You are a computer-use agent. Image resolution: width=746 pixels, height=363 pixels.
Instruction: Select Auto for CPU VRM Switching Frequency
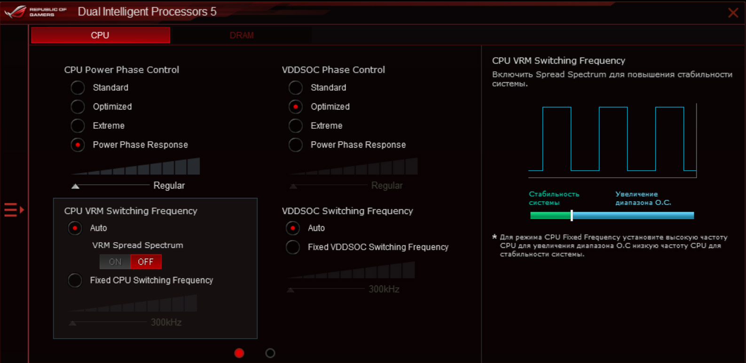coord(75,228)
